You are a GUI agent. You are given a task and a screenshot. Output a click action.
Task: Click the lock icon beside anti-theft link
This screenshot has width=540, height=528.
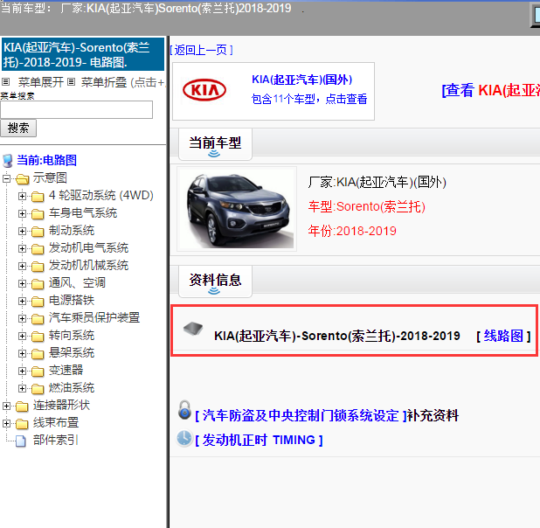[184, 410]
